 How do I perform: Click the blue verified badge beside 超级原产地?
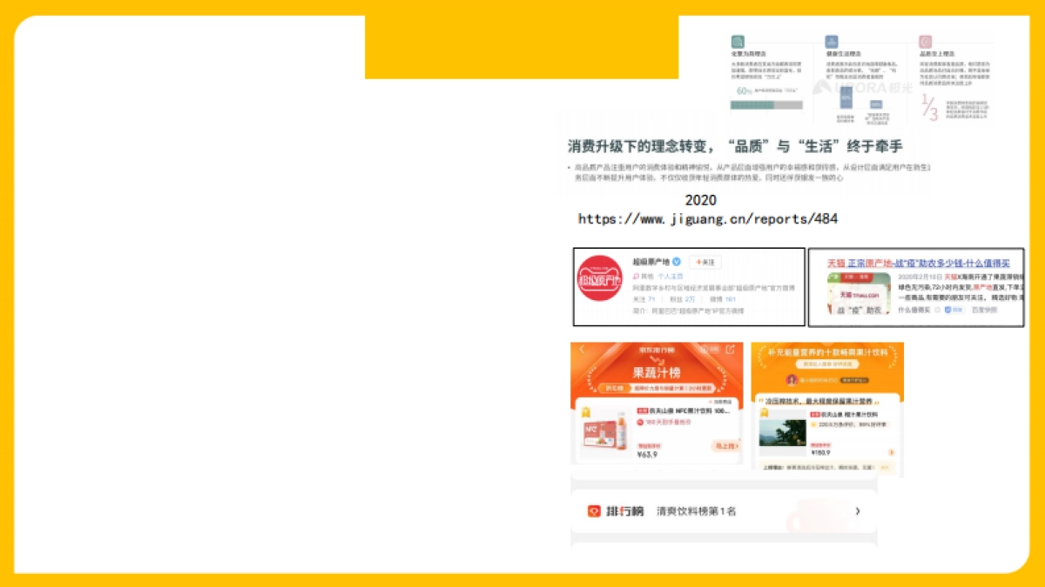pyautogui.click(x=677, y=262)
